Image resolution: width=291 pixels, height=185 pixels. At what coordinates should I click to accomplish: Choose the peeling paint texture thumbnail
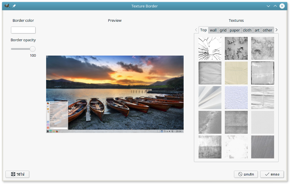click(x=236, y=48)
